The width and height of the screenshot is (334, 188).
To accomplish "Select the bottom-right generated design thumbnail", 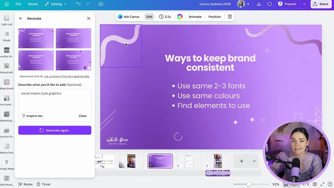I will (x=73, y=60).
